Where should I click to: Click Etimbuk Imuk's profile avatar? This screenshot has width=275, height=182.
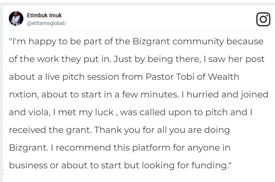tap(16, 19)
